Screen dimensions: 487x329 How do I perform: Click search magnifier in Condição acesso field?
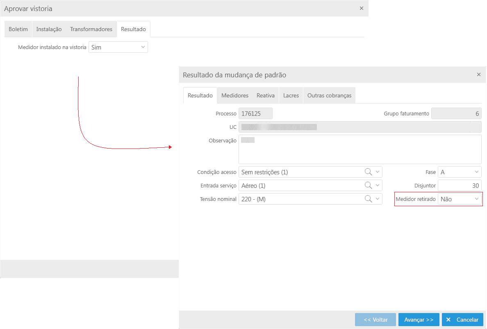[368, 172]
